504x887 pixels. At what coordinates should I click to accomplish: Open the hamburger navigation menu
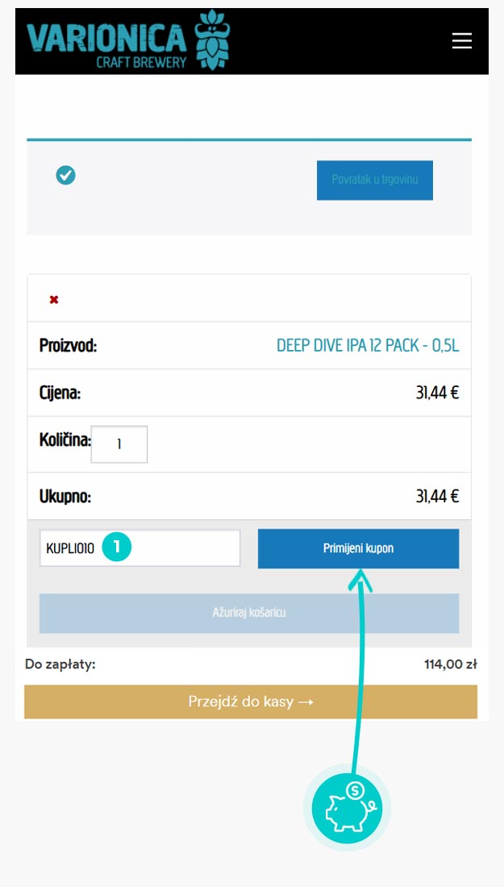click(x=461, y=41)
